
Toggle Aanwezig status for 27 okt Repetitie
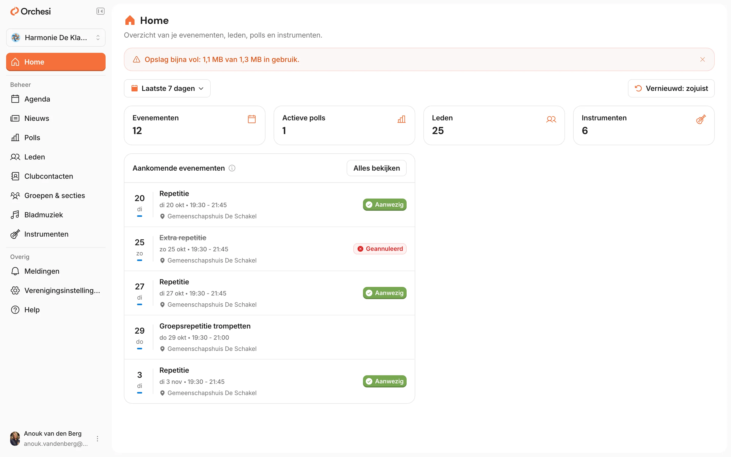[385, 293]
